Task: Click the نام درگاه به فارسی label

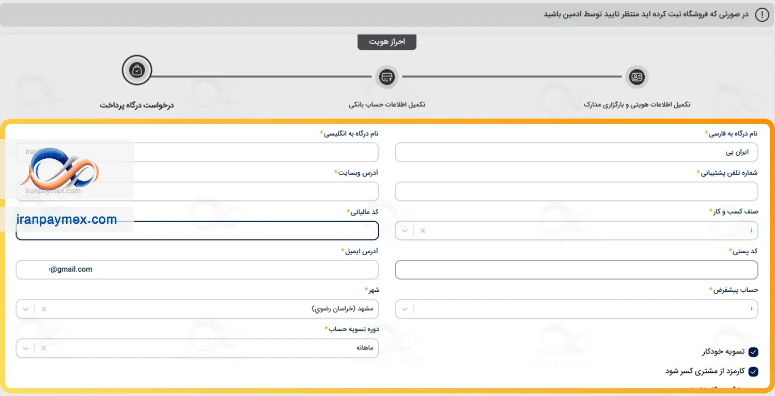Action: coord(731,134)
